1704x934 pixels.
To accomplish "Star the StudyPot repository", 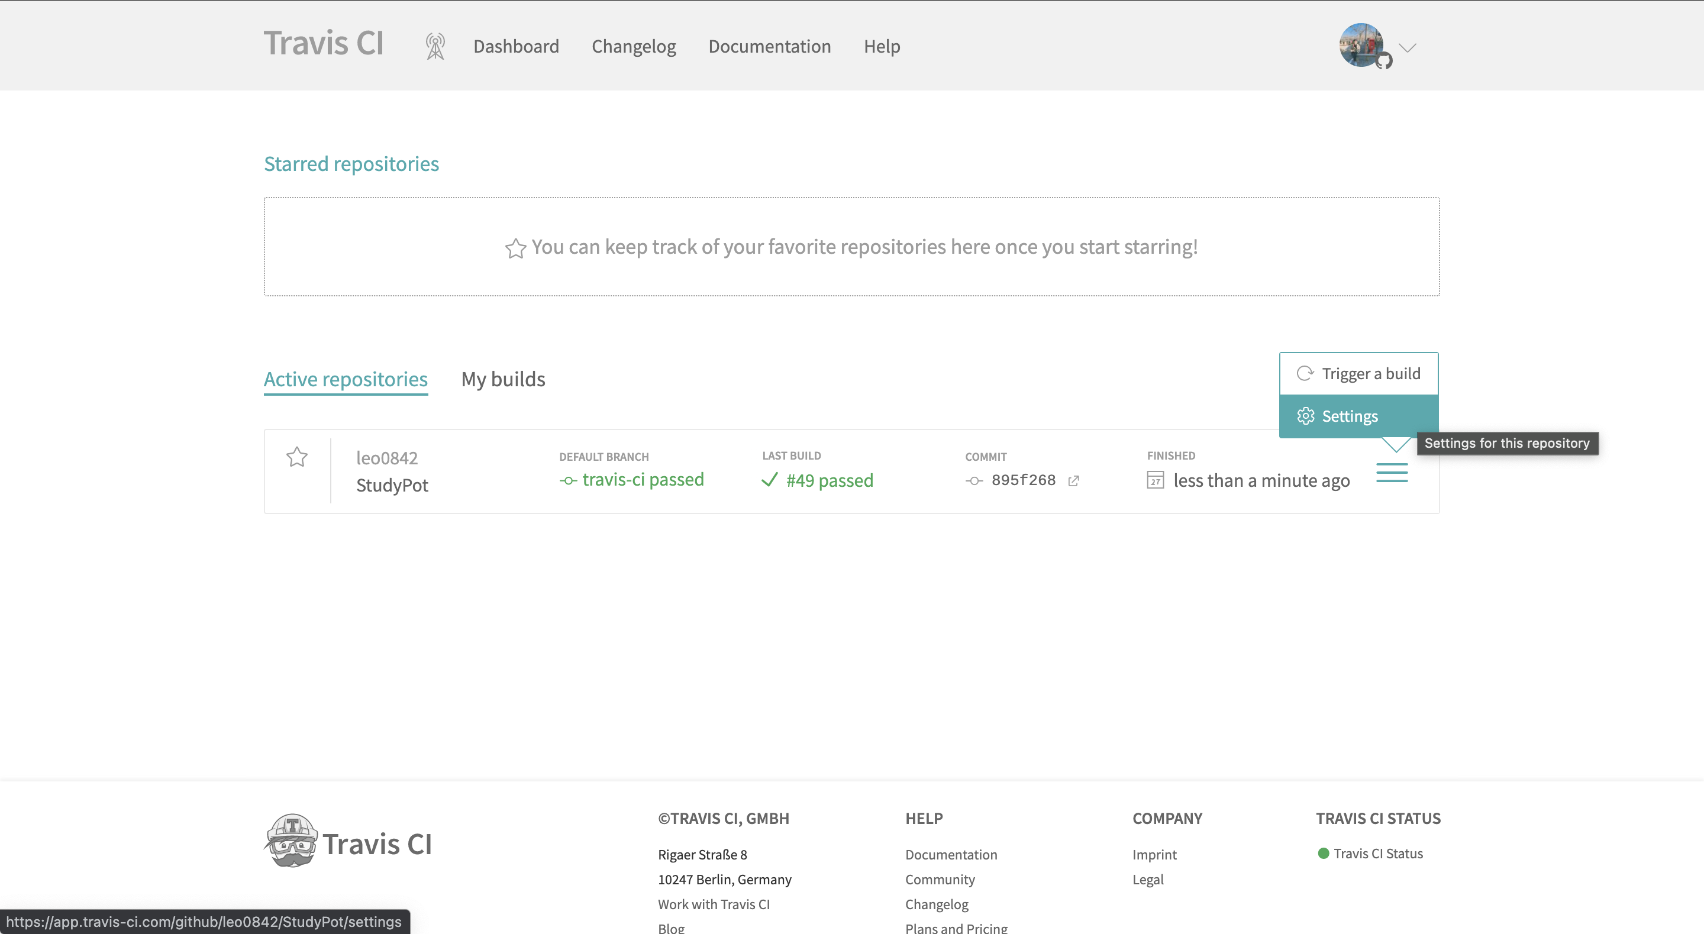I will tap(297, 457).
